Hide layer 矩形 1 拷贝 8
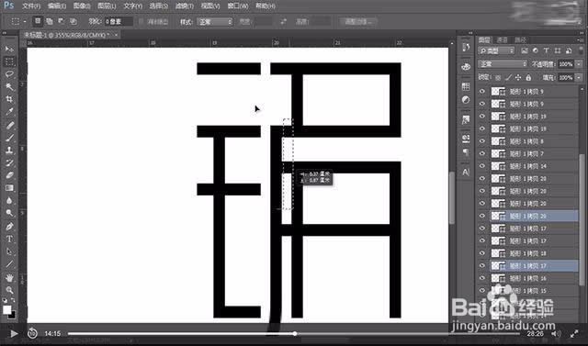The width and height of the screenshot is (588, 346). [482, 141]
